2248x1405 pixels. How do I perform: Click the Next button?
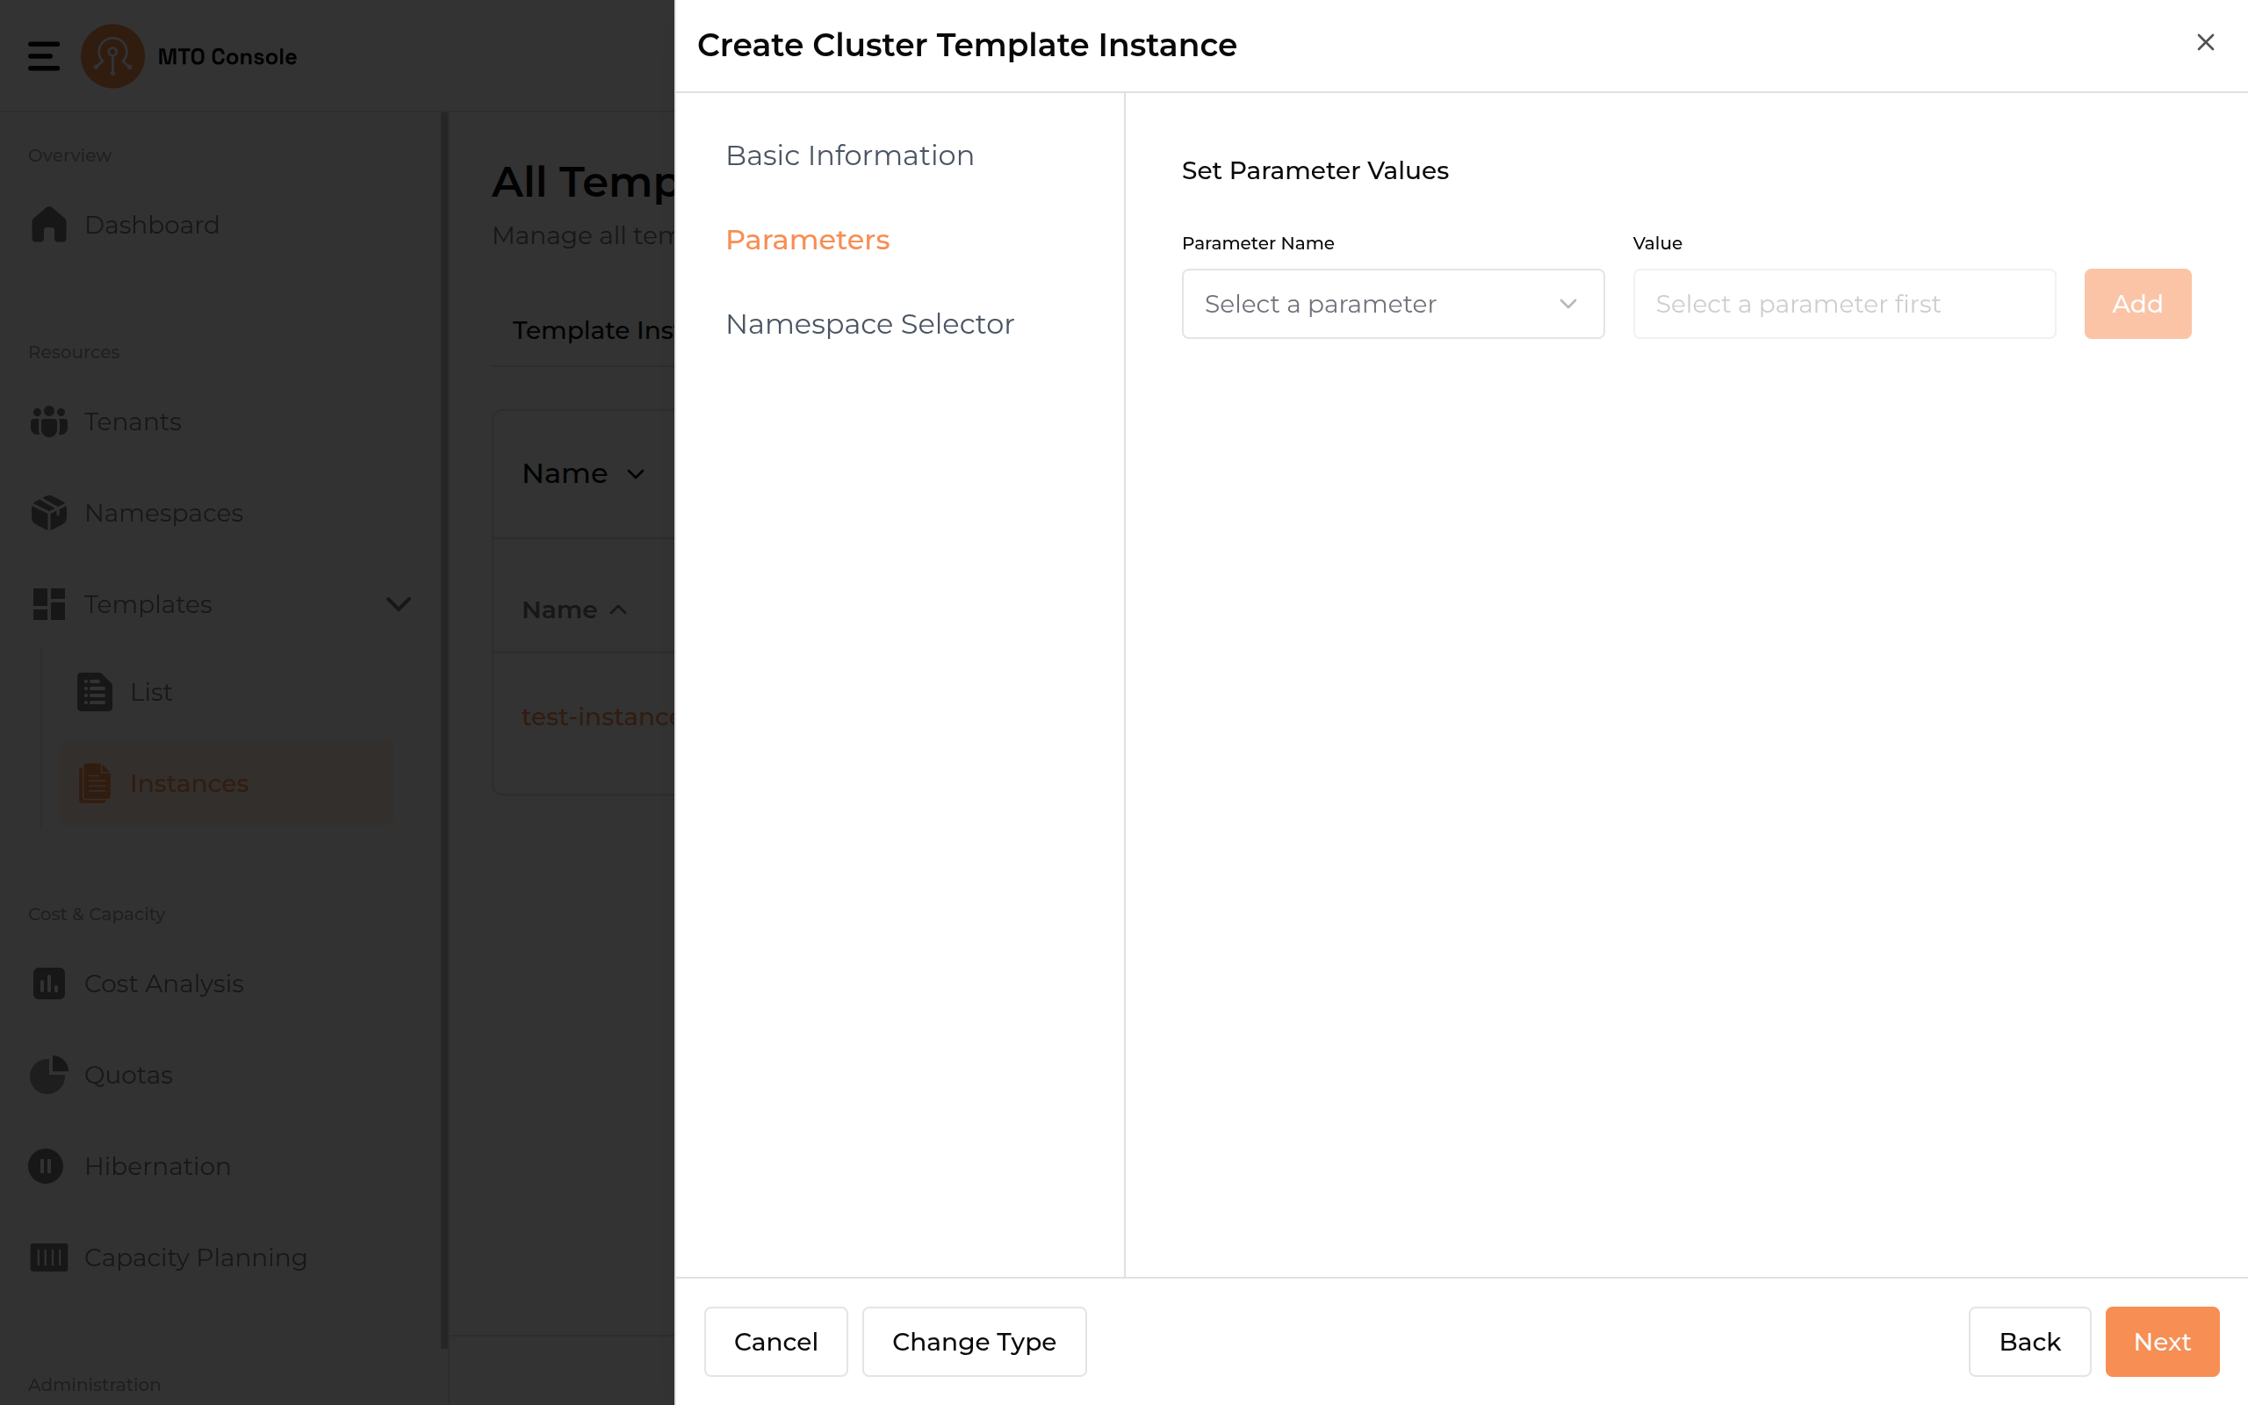2162,1341
